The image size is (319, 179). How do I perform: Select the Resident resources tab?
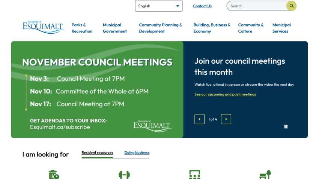(x=97, y=153)
